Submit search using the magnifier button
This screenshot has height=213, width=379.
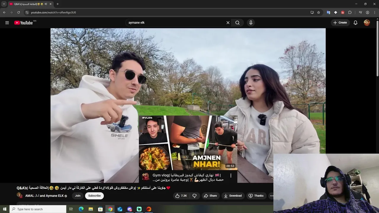(237, 22)
